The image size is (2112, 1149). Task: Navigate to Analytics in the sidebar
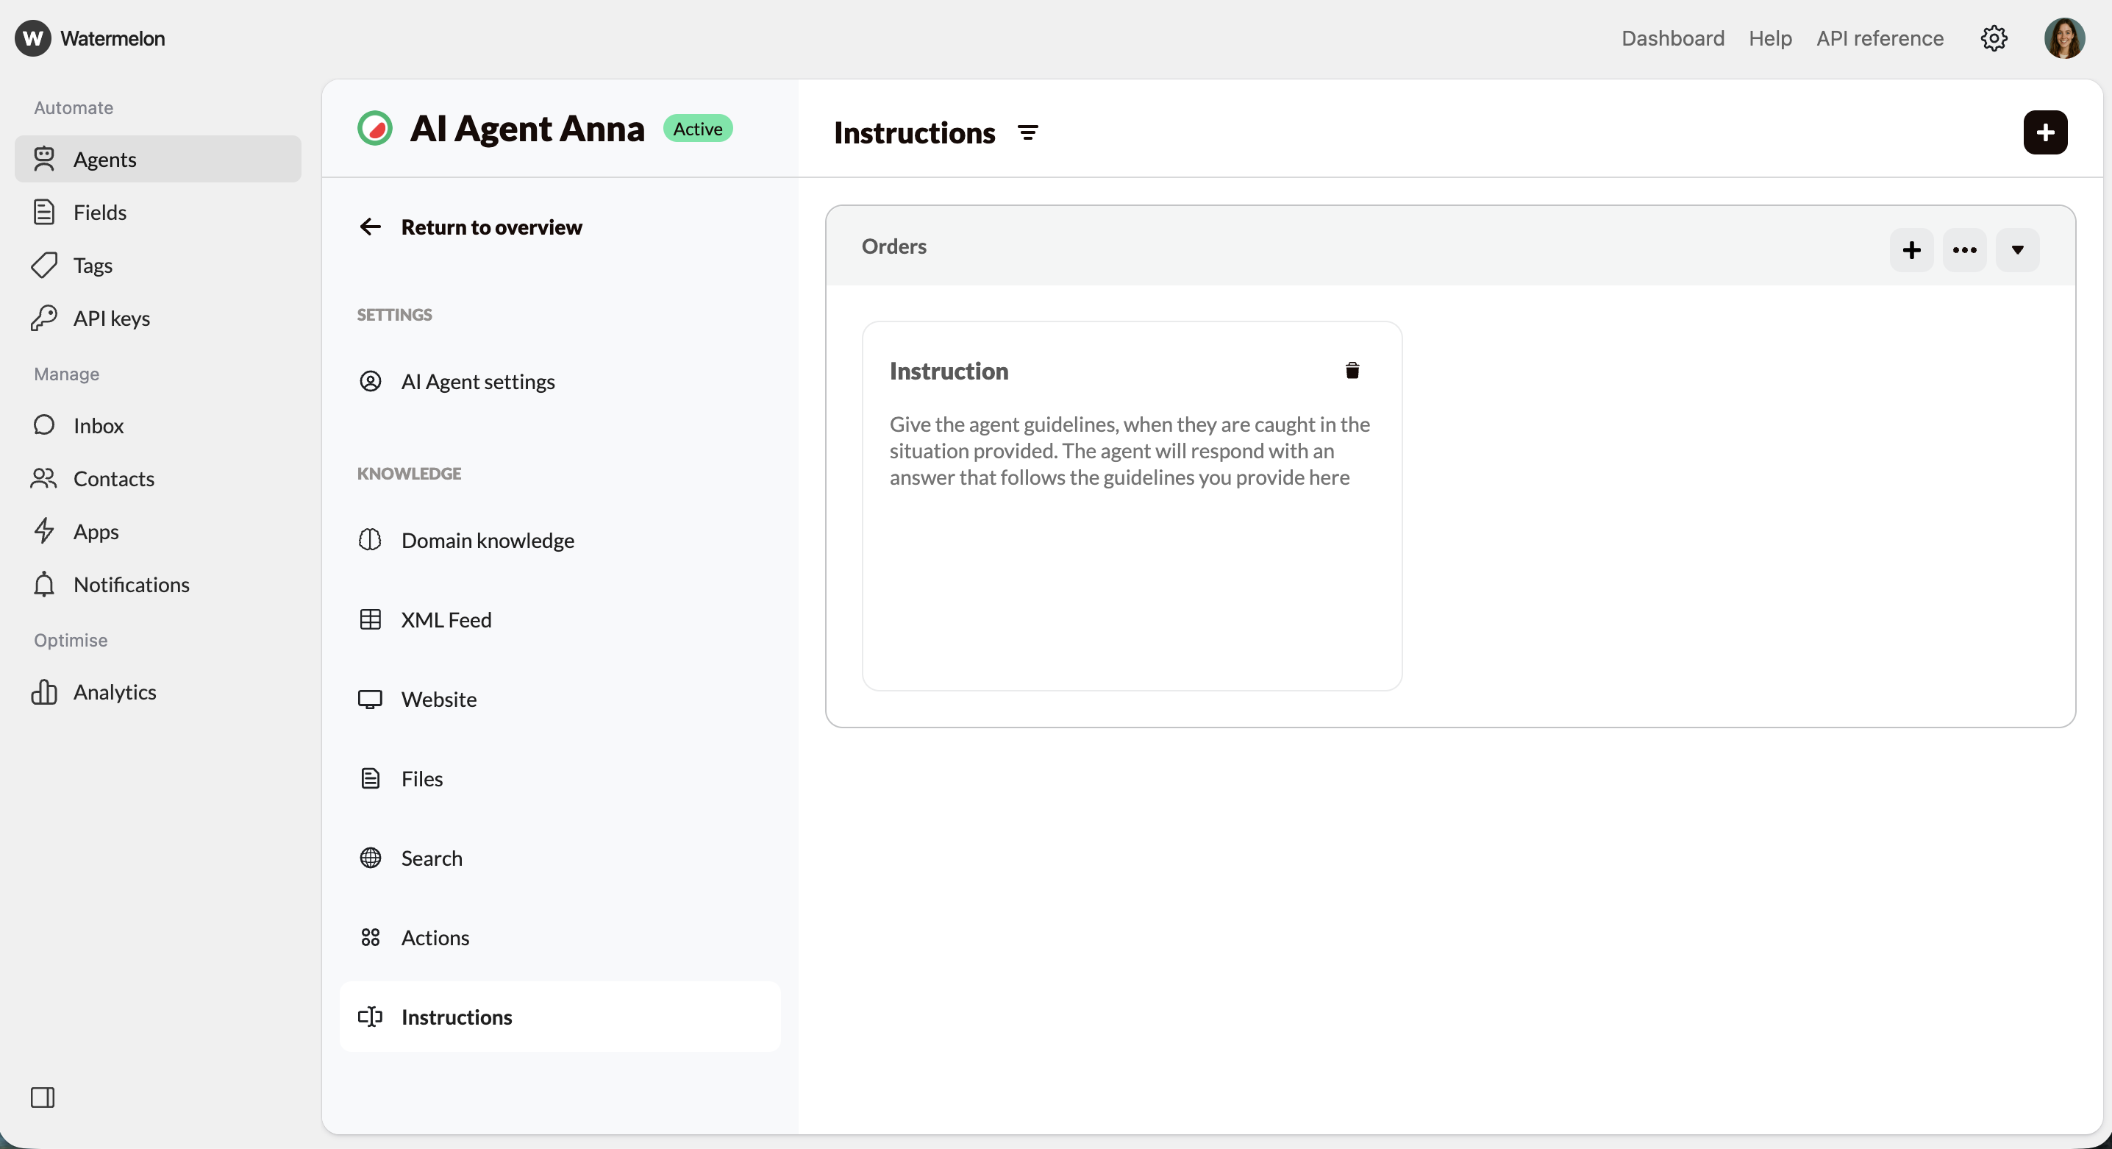pyautogui.click(x=115, y=692)
